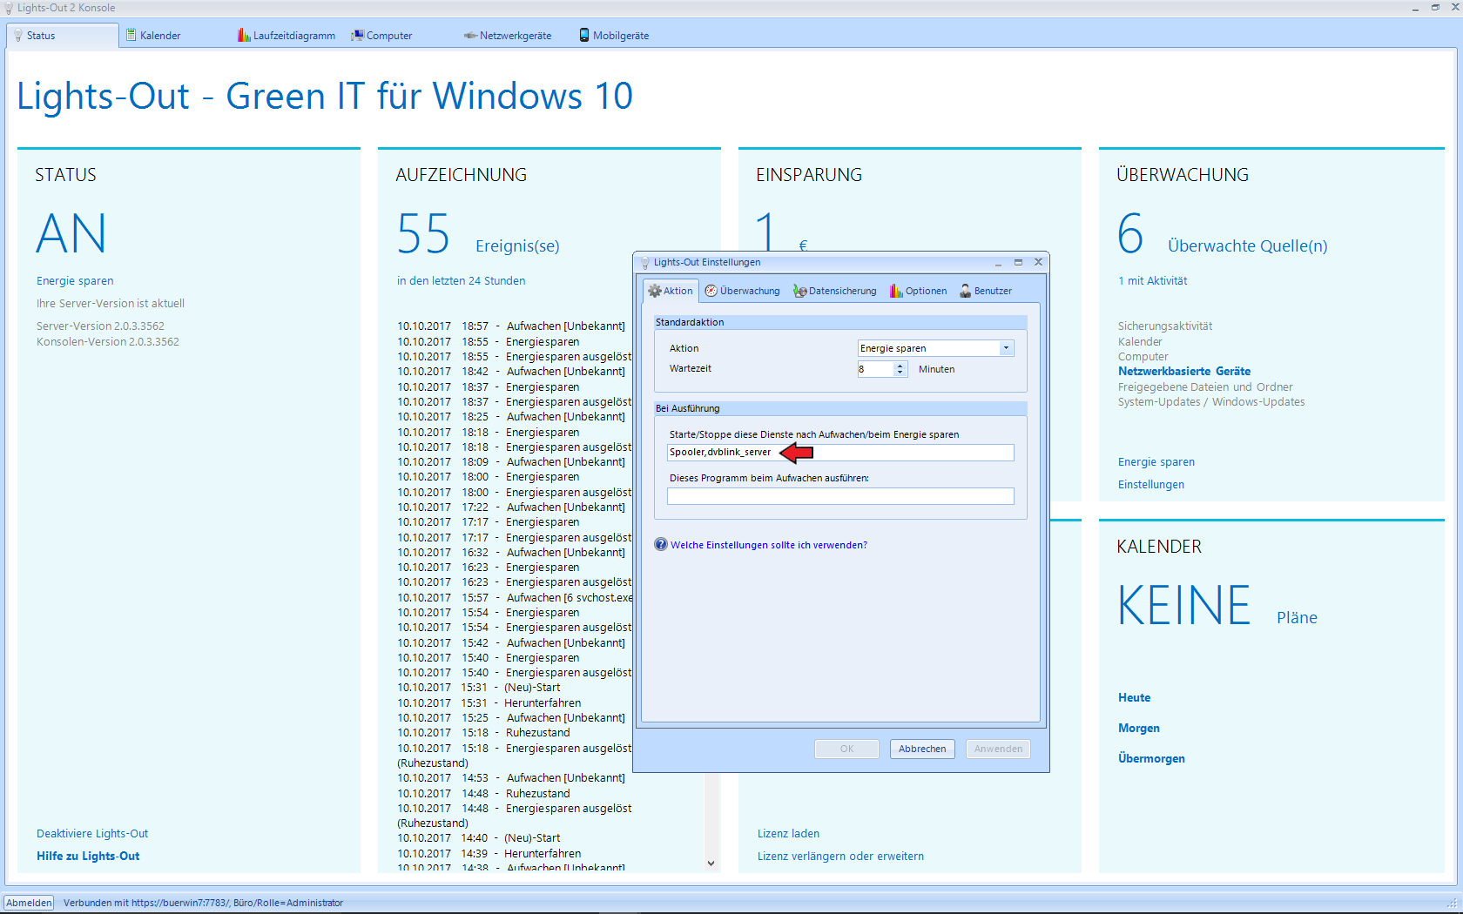The image size is (1463, 914).
Task: Click the services field containing Spooler,dvblink_server
Action: coord(840,453)
